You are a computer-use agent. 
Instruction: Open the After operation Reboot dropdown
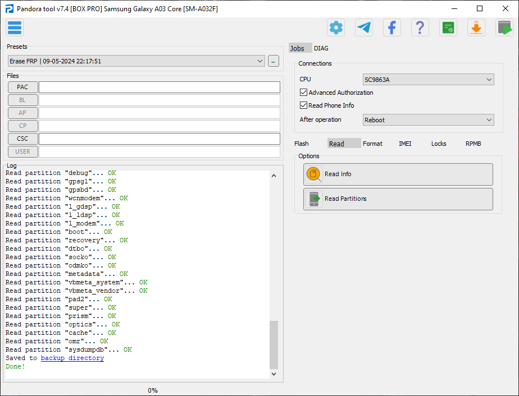click(x=429, y=120)
